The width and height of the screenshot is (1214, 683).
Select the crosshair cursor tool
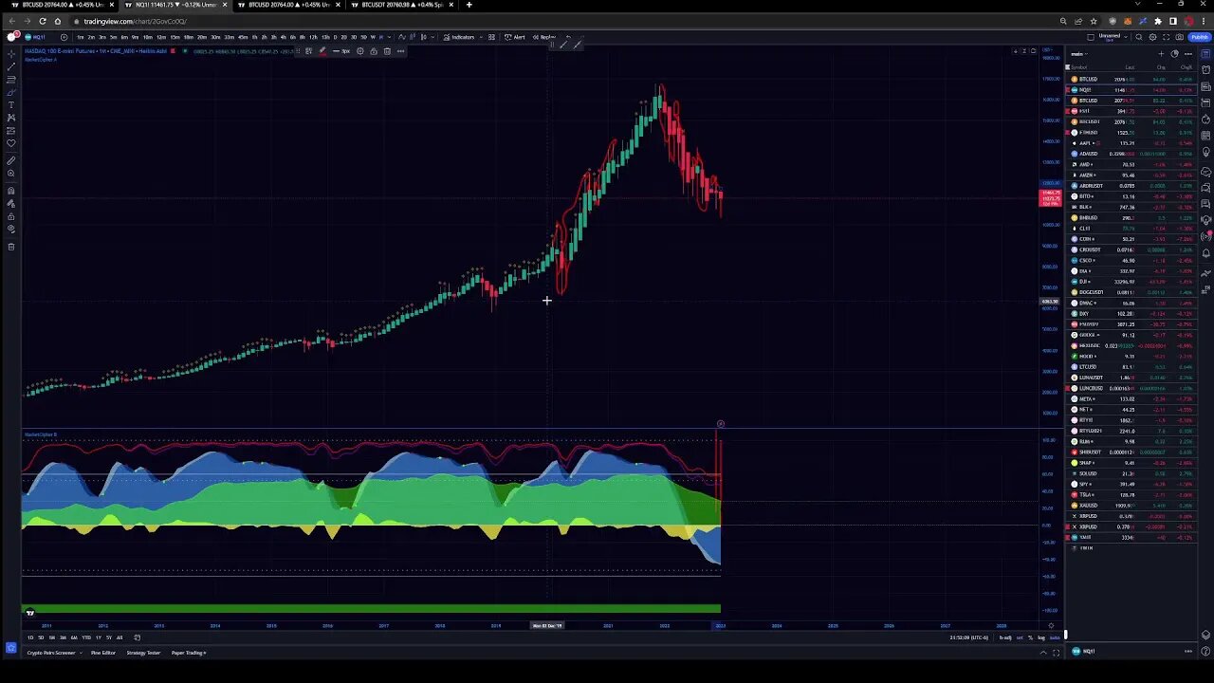(x=11, y=54)
